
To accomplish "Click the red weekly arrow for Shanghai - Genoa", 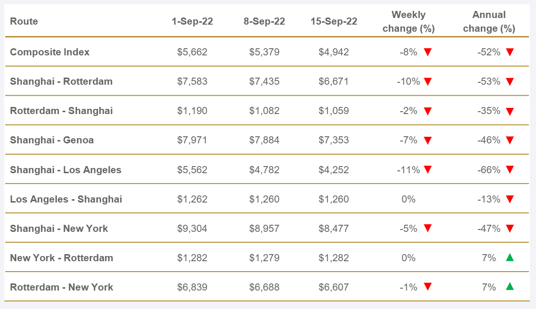I will point(427,141).
